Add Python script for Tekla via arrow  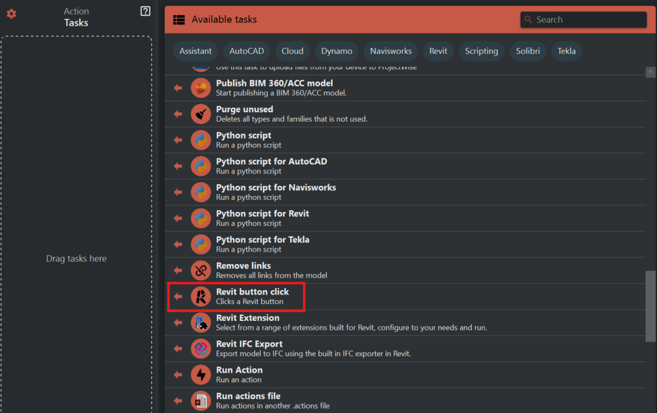click(178, 244)
